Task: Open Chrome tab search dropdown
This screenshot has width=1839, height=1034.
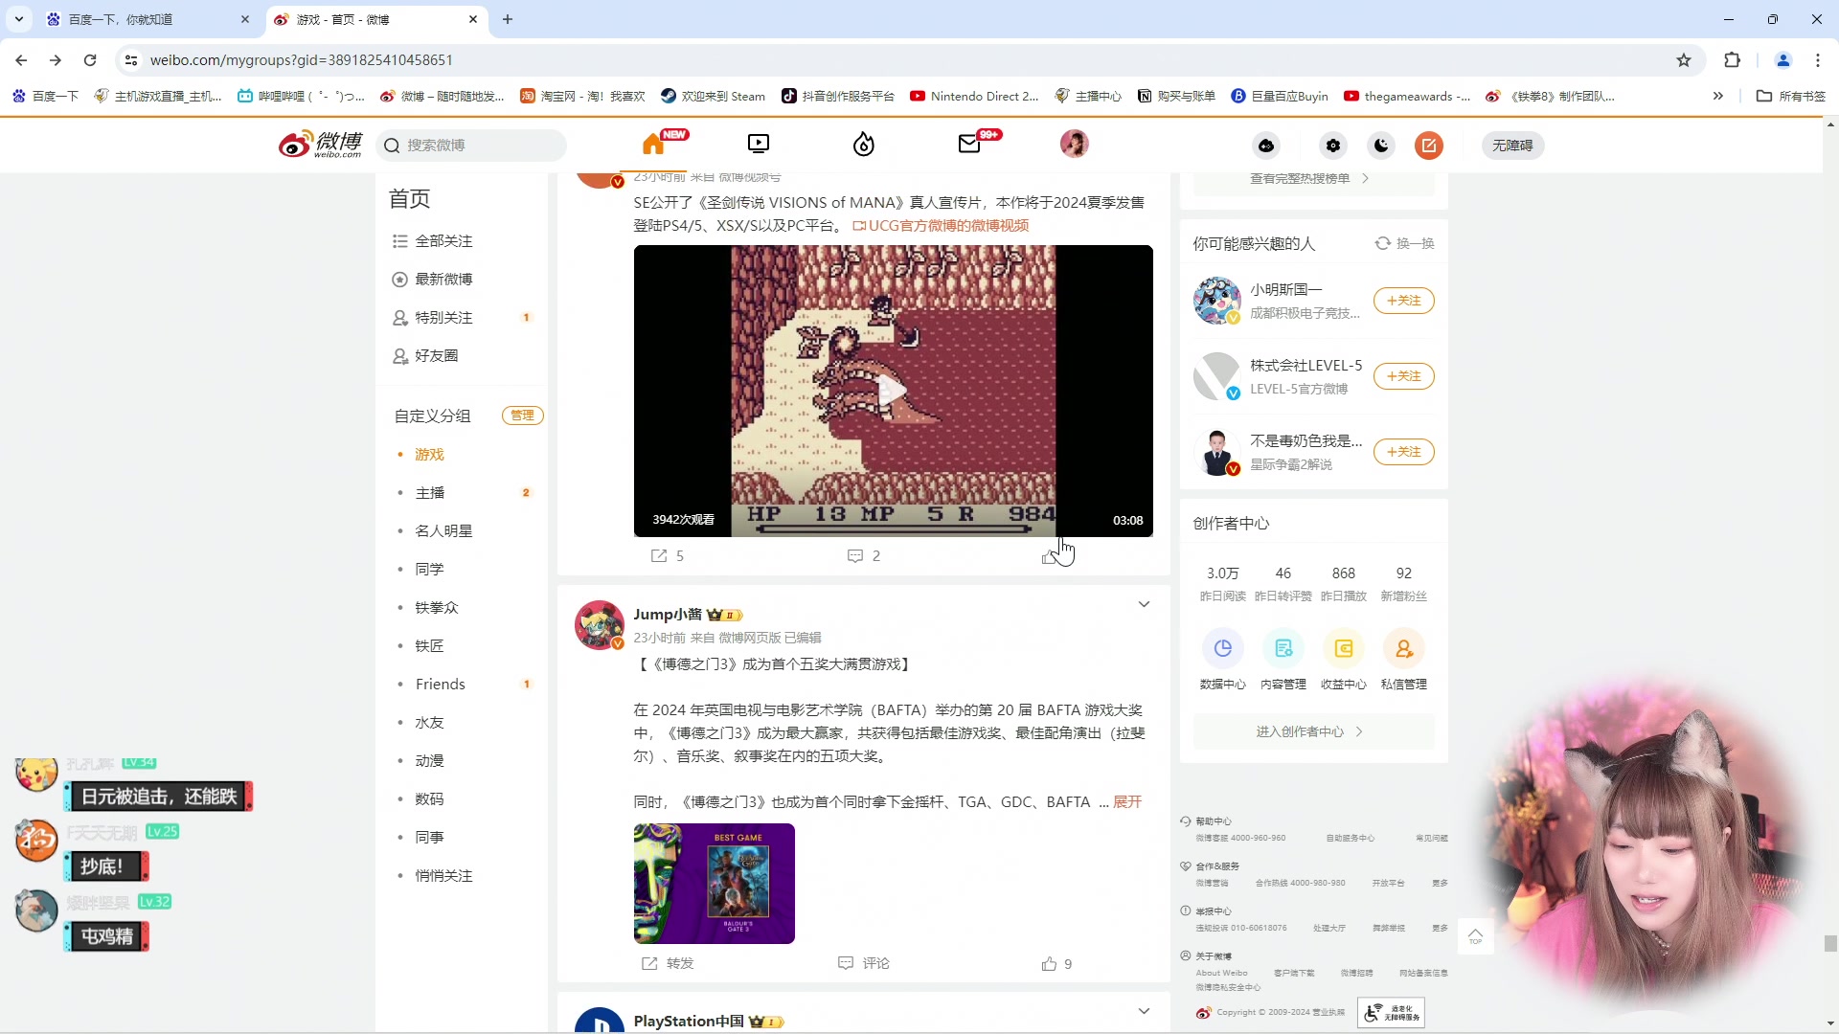Action: [19, 19]
